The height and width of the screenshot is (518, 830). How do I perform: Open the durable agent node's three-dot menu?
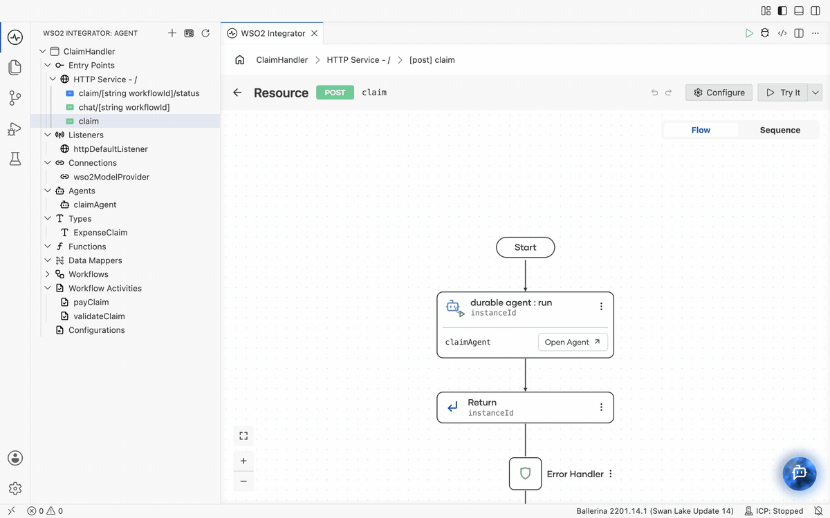click(x=601, y=307)
